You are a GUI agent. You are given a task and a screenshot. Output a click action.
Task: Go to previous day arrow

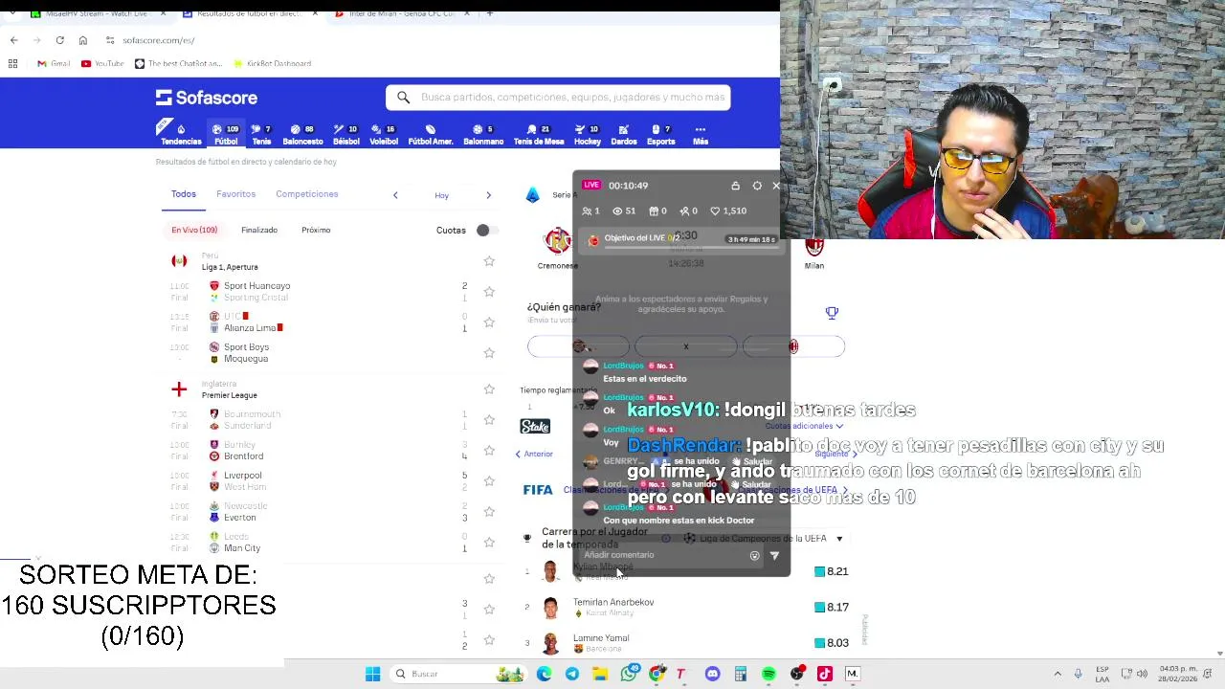(x=395, y=195)
